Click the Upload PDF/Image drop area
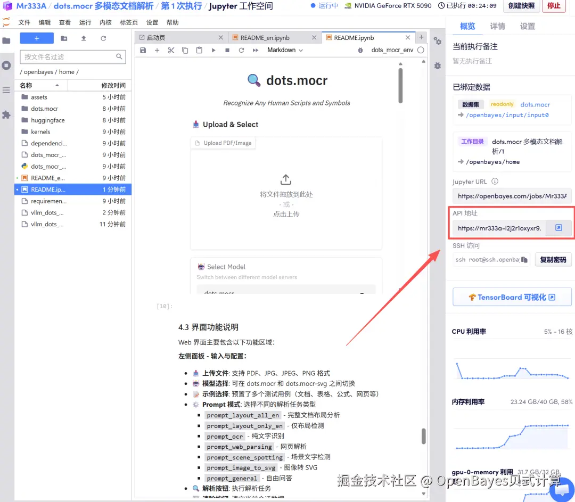 286,194
